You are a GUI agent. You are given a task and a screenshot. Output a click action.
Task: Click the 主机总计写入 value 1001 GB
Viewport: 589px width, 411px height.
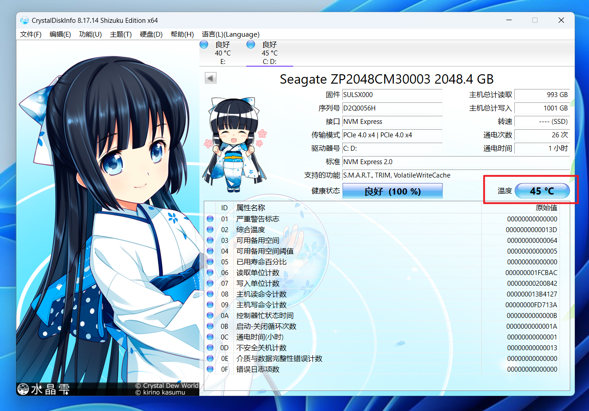[x=542, y=108]
